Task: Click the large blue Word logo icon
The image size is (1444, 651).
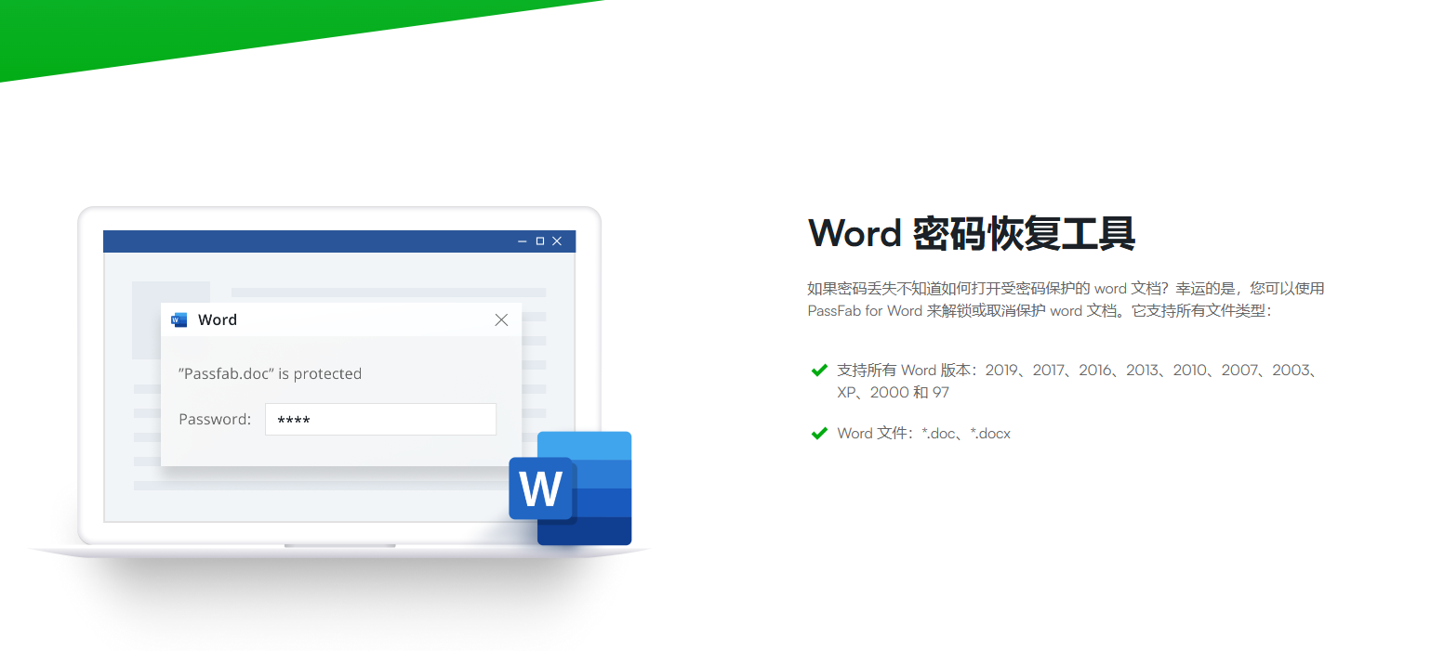Action: (570, 488)
